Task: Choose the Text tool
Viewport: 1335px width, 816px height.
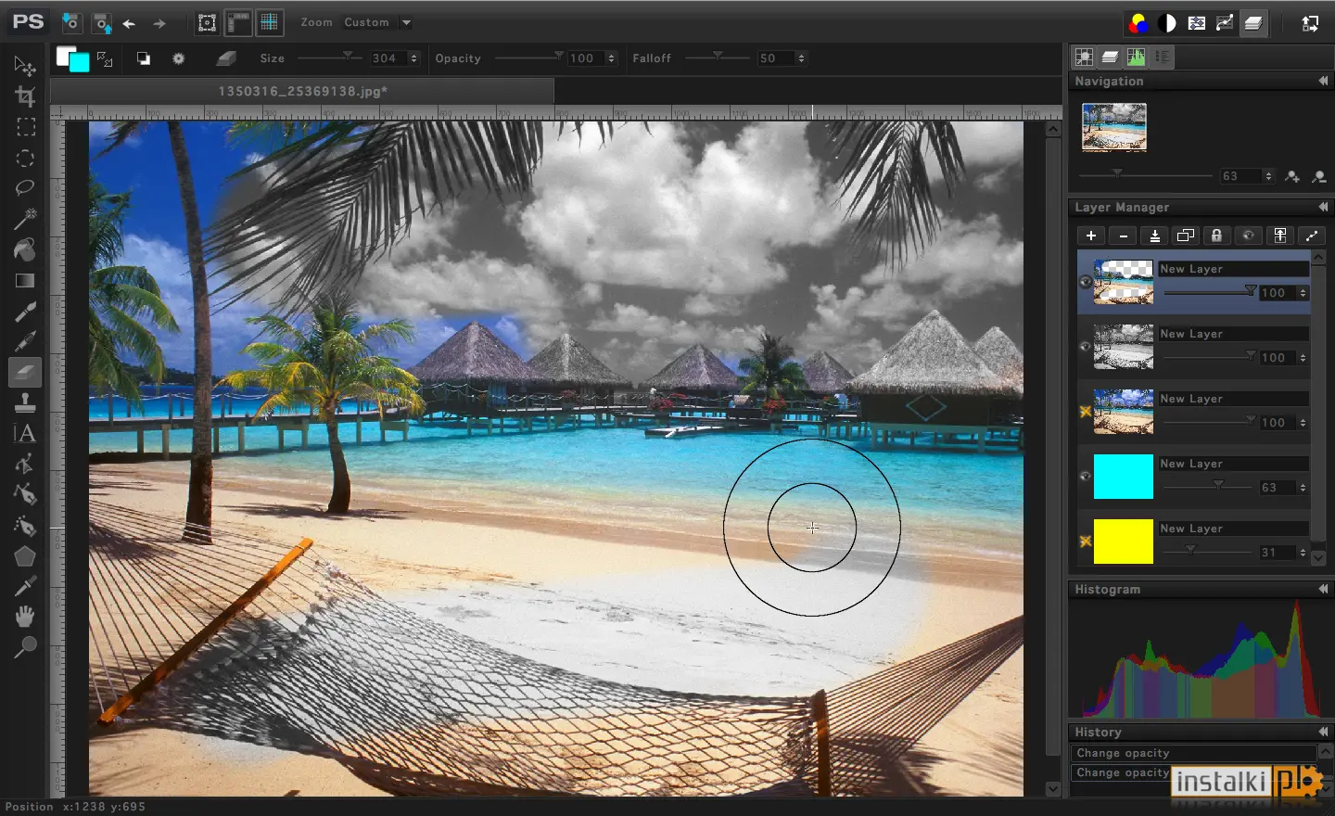Action: click(25, 433)
